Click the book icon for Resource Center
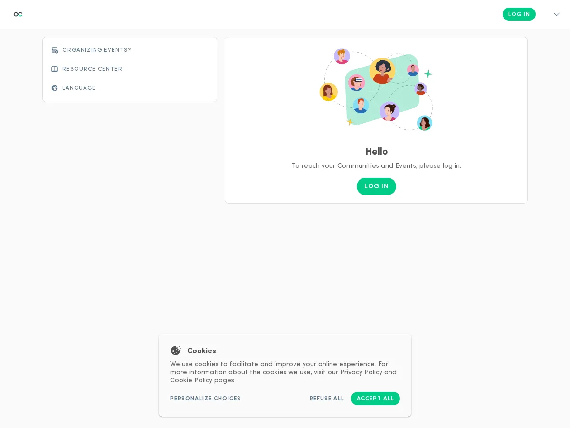 55,69
